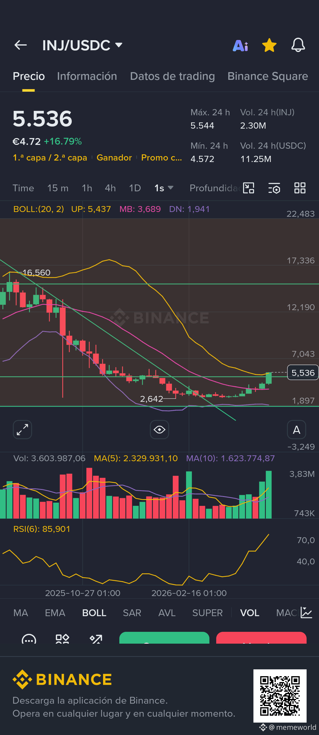Enable the AVL indicator

coord(167,613)
